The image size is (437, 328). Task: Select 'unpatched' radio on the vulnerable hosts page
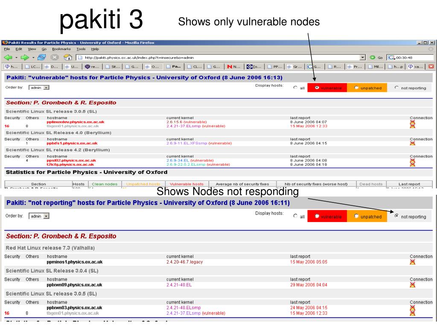click(x=356, y=88)
